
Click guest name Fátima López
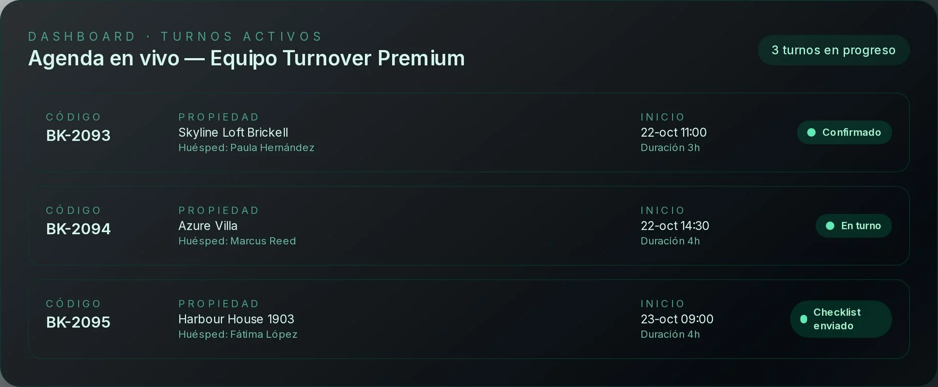(x=264, y=334)
